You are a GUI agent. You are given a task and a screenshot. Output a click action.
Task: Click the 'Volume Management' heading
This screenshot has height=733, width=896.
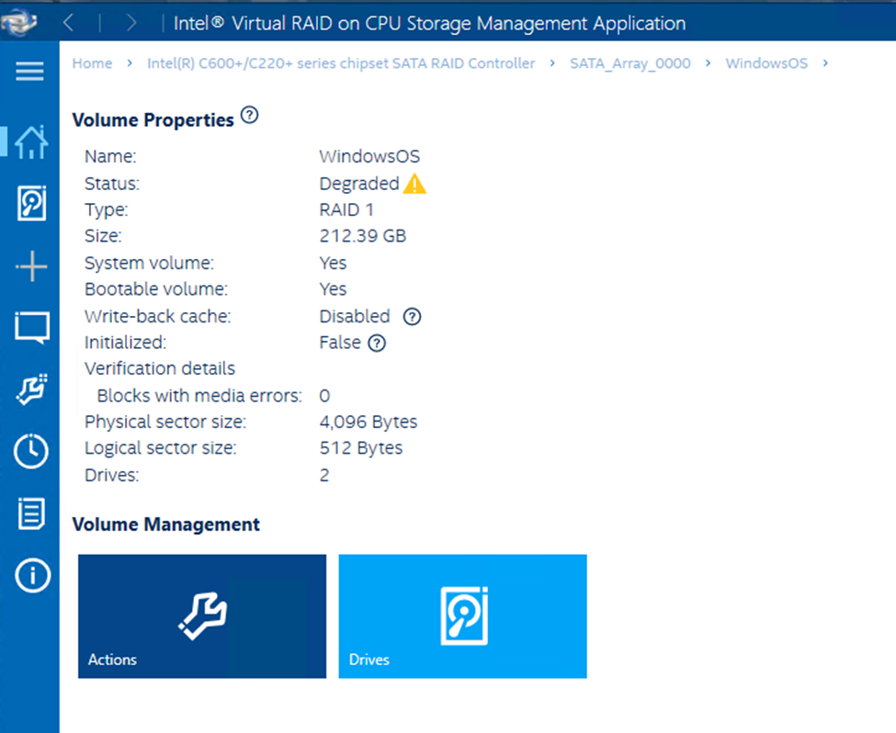[165, 524]
